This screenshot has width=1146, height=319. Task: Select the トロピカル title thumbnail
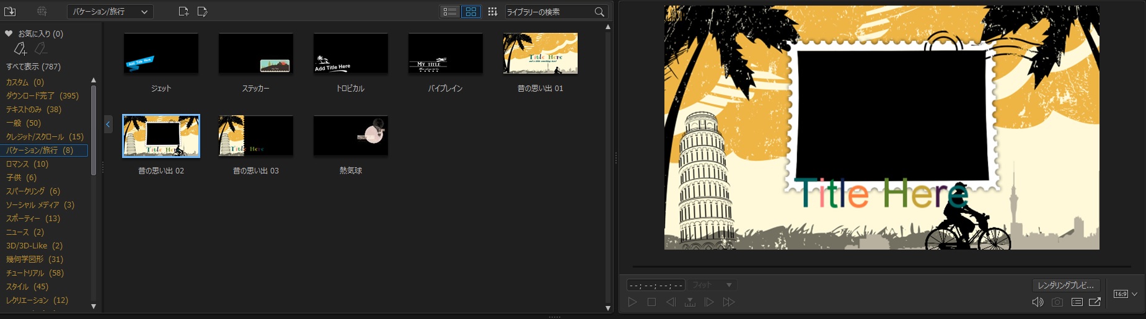point(351,53)
